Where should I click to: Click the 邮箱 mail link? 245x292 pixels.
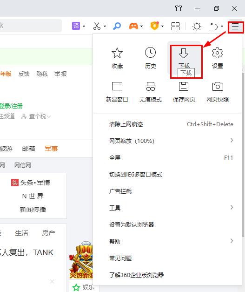click(28, 149)
